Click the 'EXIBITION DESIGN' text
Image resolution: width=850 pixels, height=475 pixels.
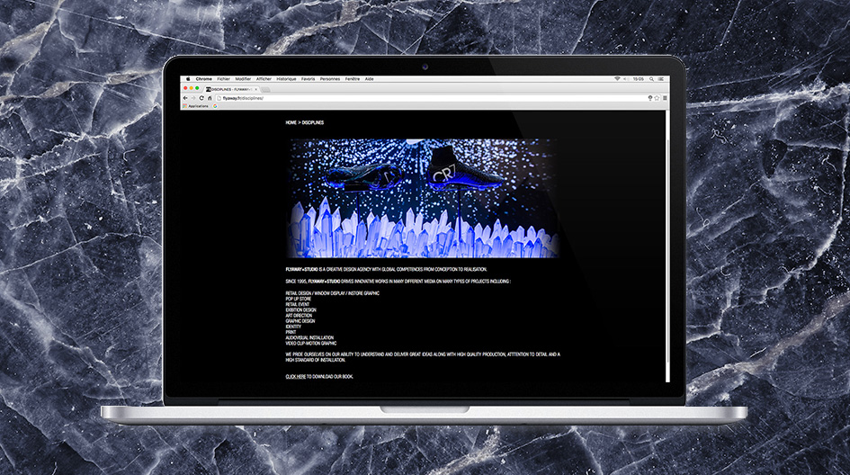[300, 310]
